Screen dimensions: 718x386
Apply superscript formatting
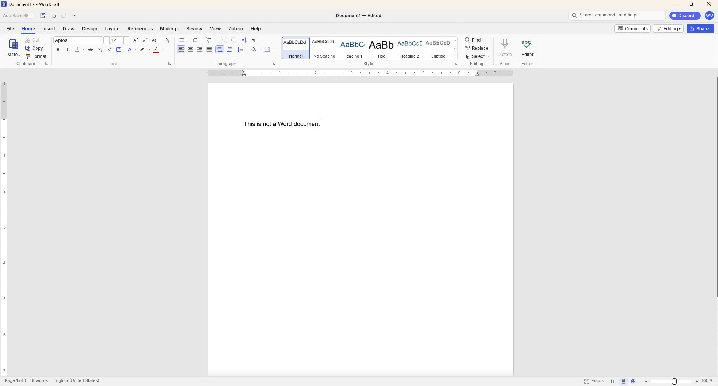[110, 49]
